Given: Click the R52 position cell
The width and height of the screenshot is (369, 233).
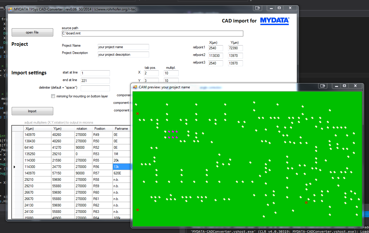Looking at the screenshot, I should [102, 148].
